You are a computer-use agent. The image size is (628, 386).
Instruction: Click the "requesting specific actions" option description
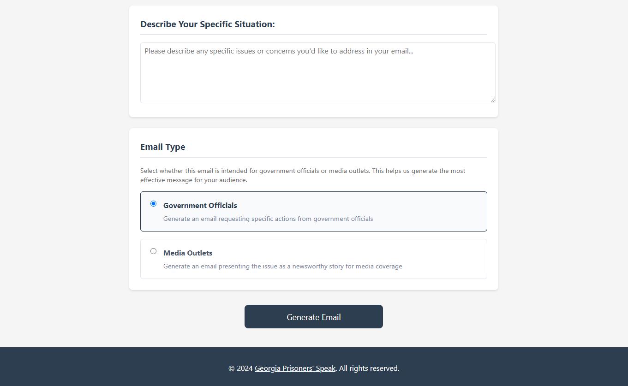(268, 219)
